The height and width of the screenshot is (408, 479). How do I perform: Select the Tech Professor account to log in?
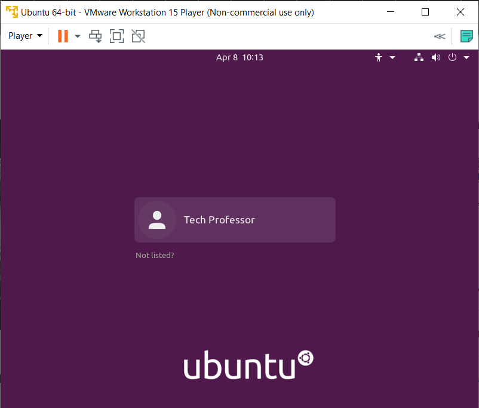[235, 219]
